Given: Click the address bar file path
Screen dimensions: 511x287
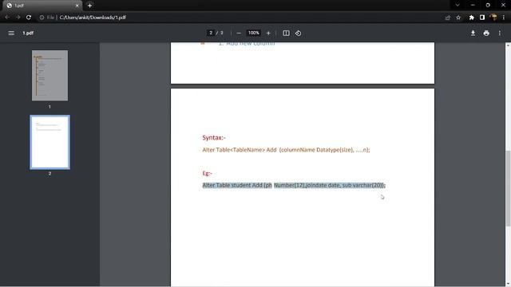Looking at the screenshot, I should pos(93,18).
